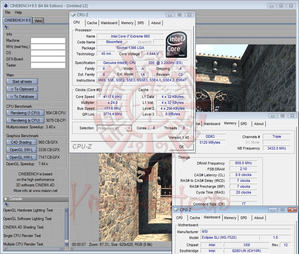The width and height of the screenshot is (299, 254).
Task: Close the bottom CPU-Z Mainboard window
Action: 292,210
